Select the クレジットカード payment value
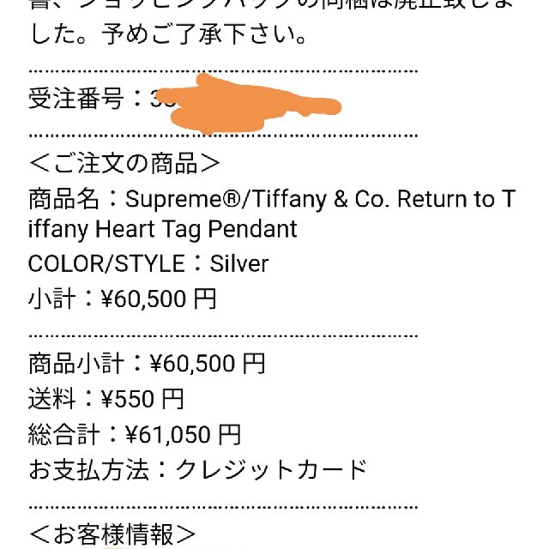549x549 pixels. tap(271, 470)
